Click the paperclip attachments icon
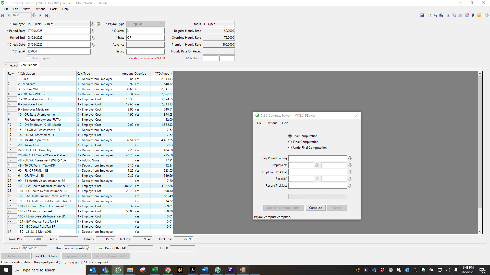Viewport: 490px width, 275px height. coord(473,16)
